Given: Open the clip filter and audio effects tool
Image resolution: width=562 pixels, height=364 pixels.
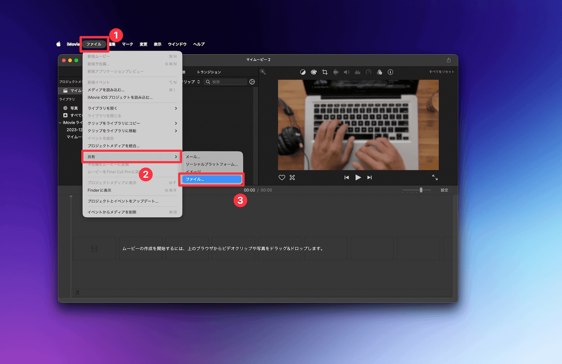Looking at the screenshot, I should pyautogui.click(x=379, y=72).
